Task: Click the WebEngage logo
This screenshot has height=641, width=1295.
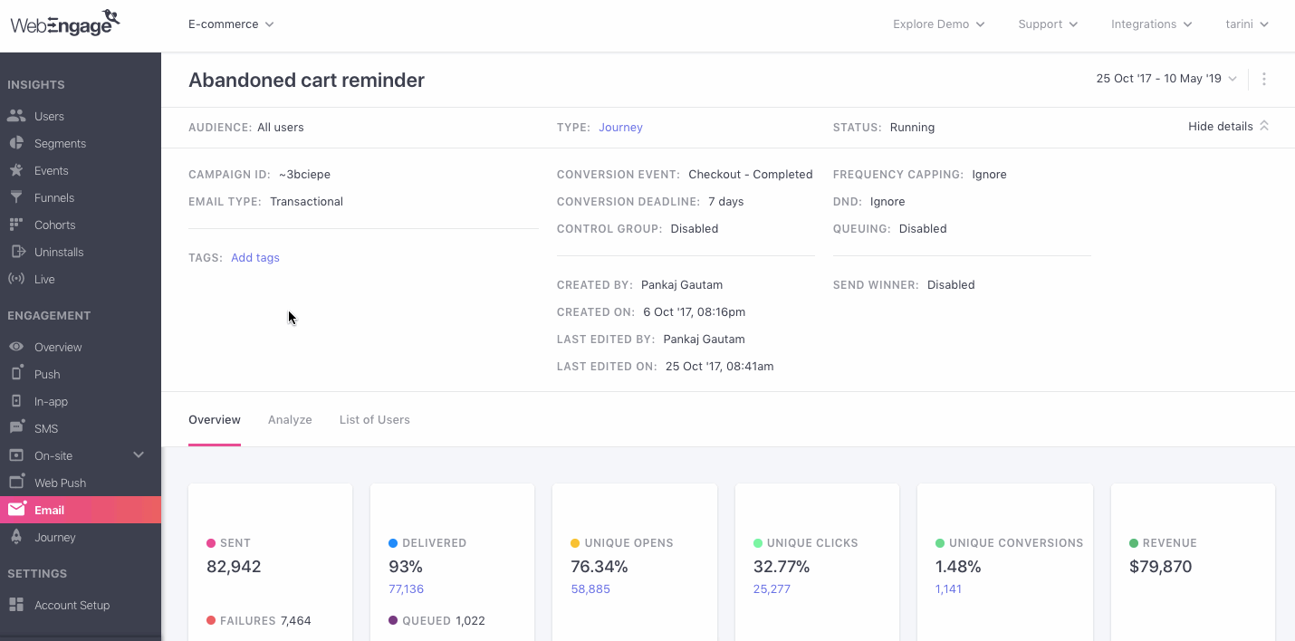Action: (x=64, y=23)
